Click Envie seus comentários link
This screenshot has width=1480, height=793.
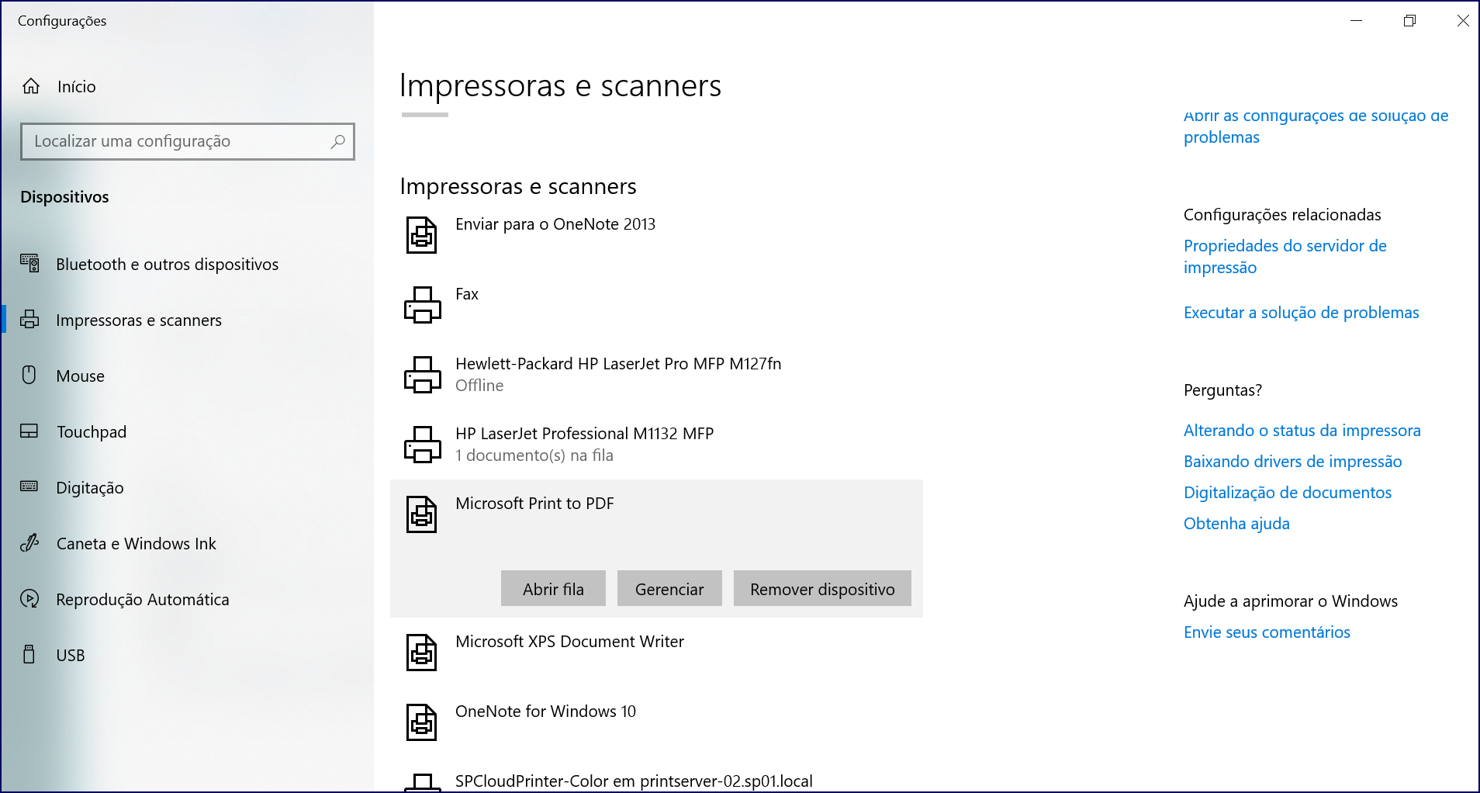(x=1267, y=632)
